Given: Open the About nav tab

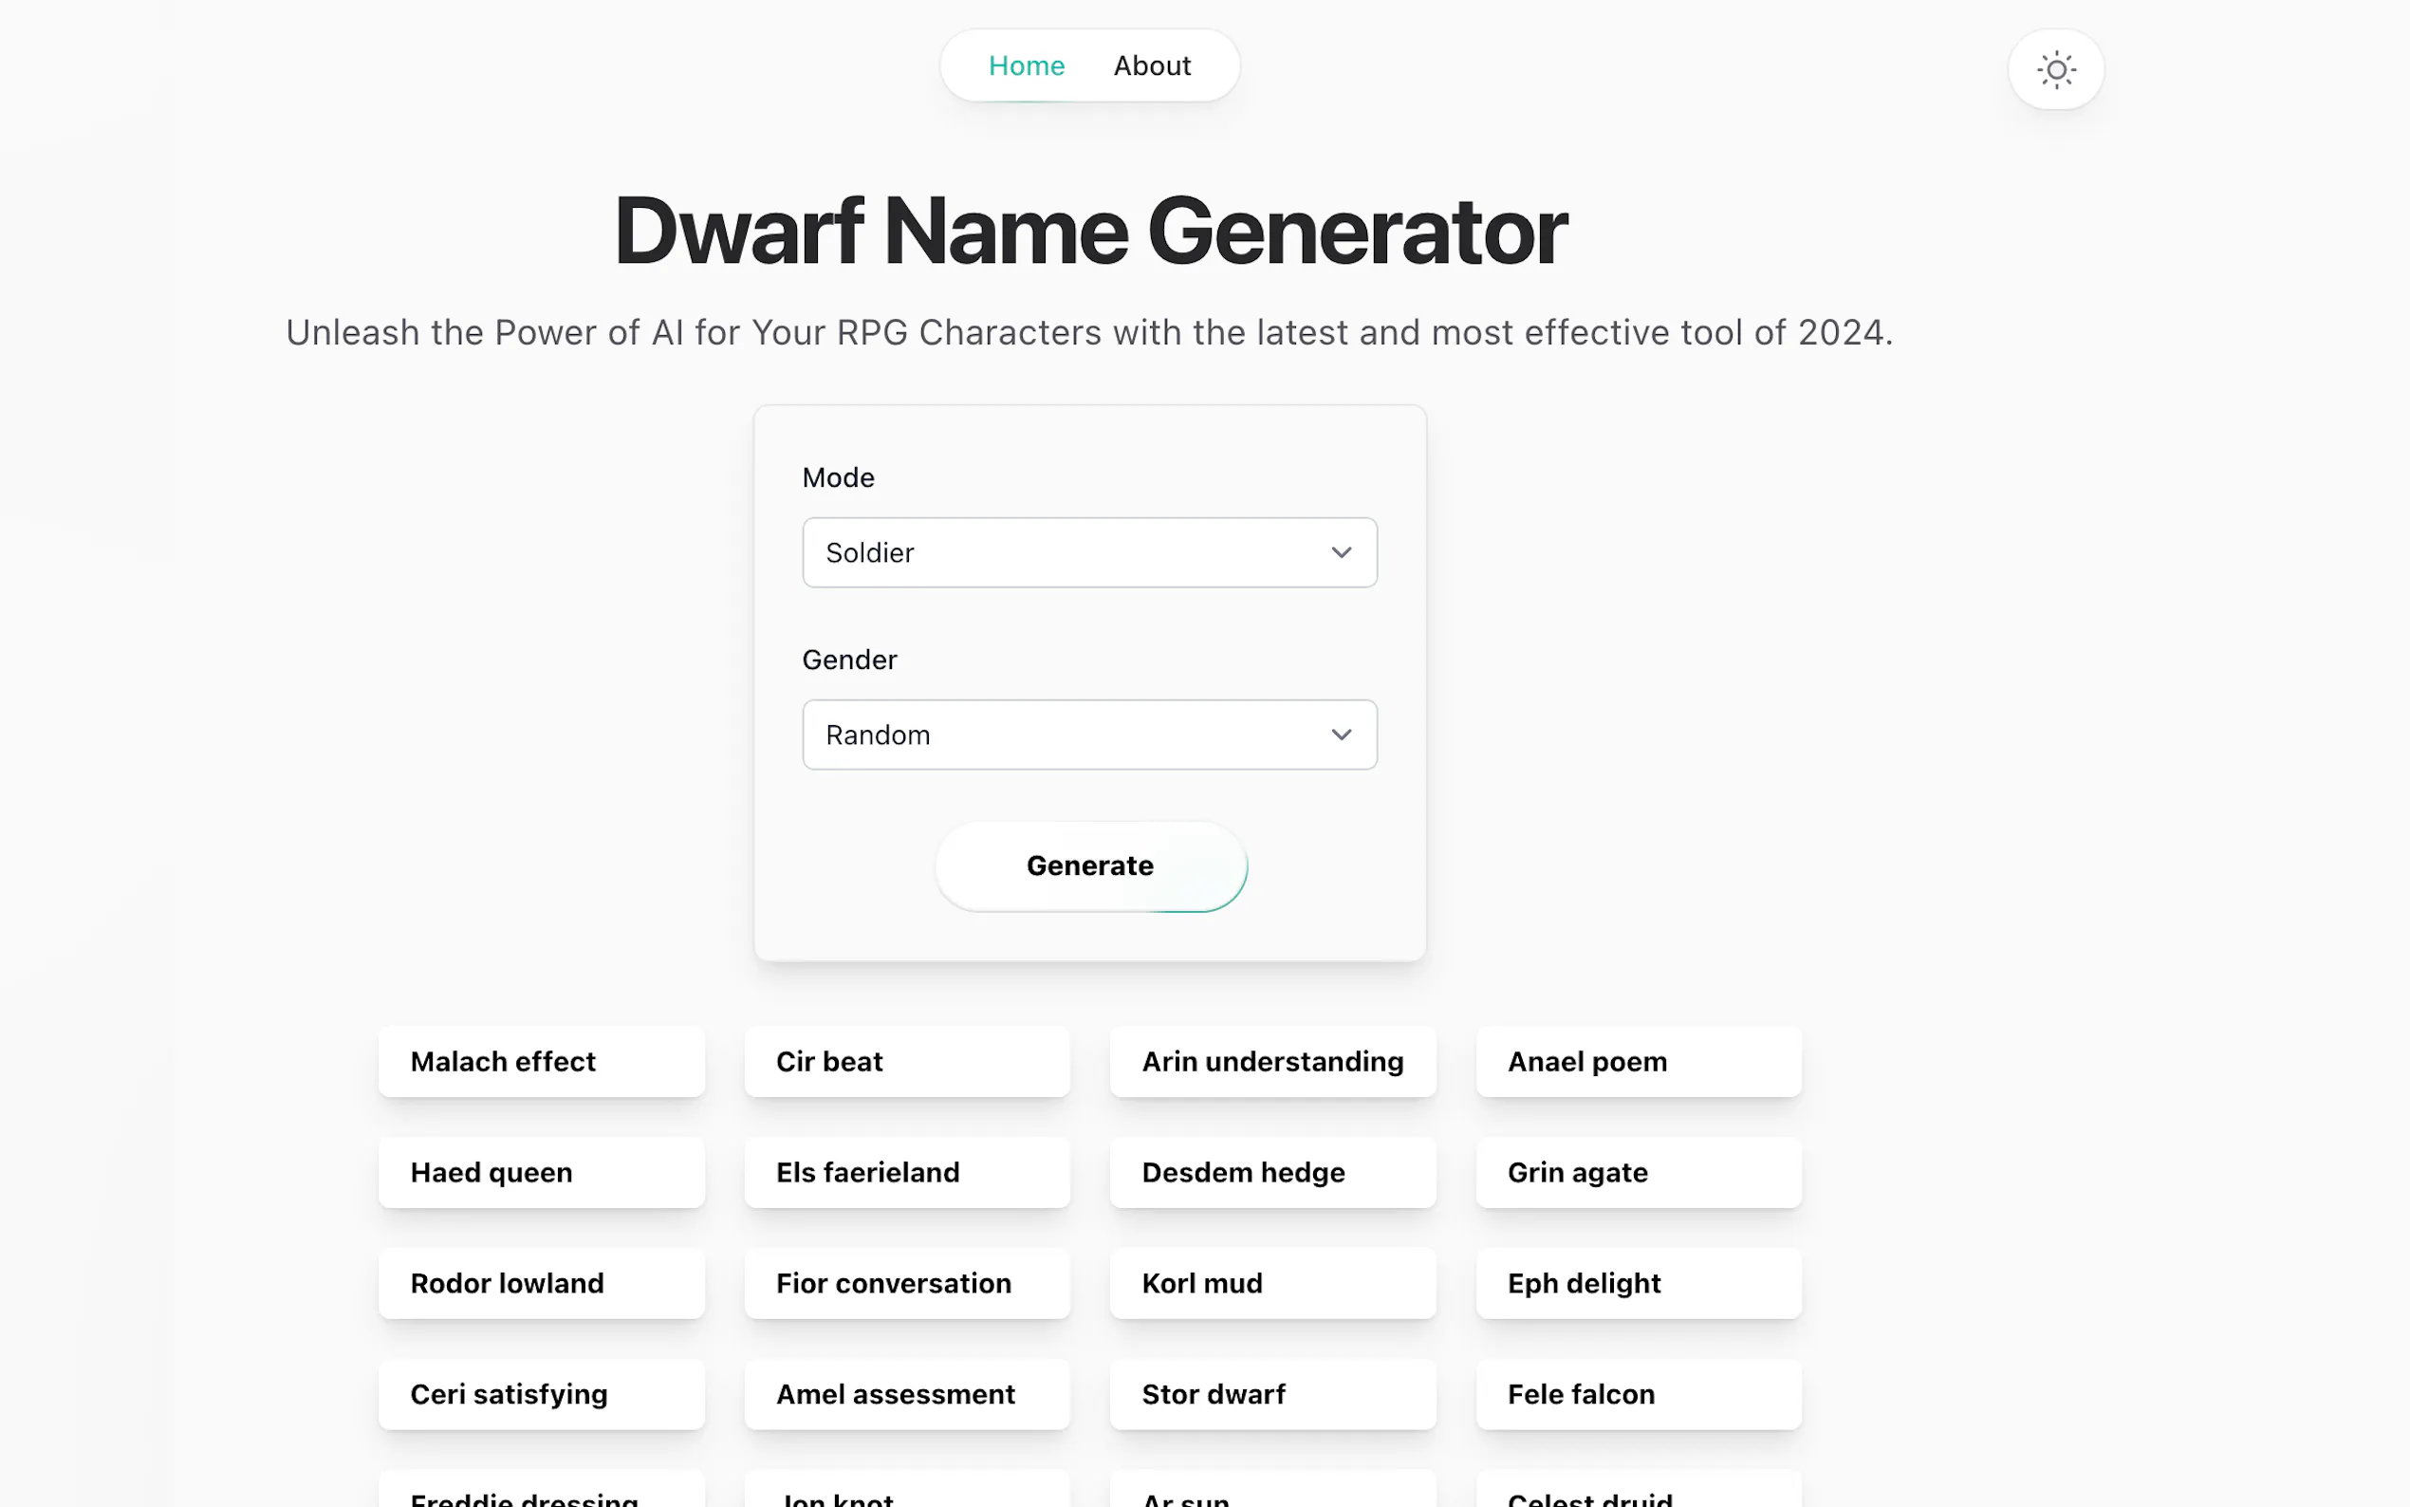Looking at the screenshot, I should [1152, 65].
